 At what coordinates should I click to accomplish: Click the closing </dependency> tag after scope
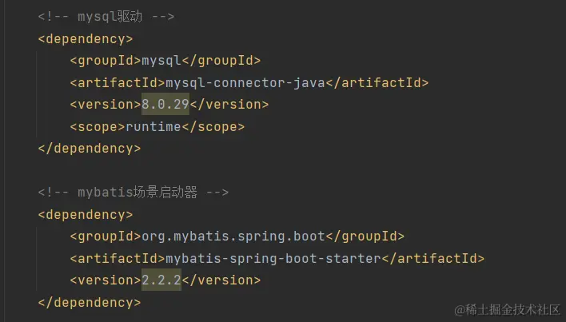click(x=90, y=148)
